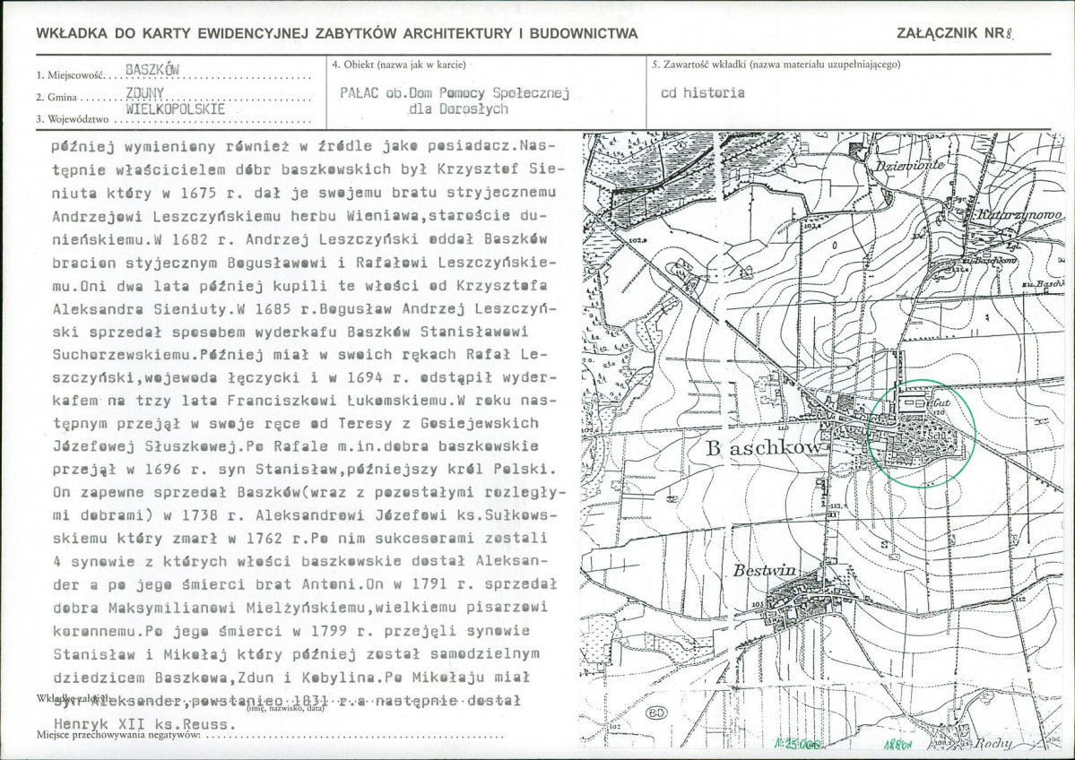Click the ZAŁĄCZNIK NR label
This screenshot has height=760, width=1075.
coord(954,33)
